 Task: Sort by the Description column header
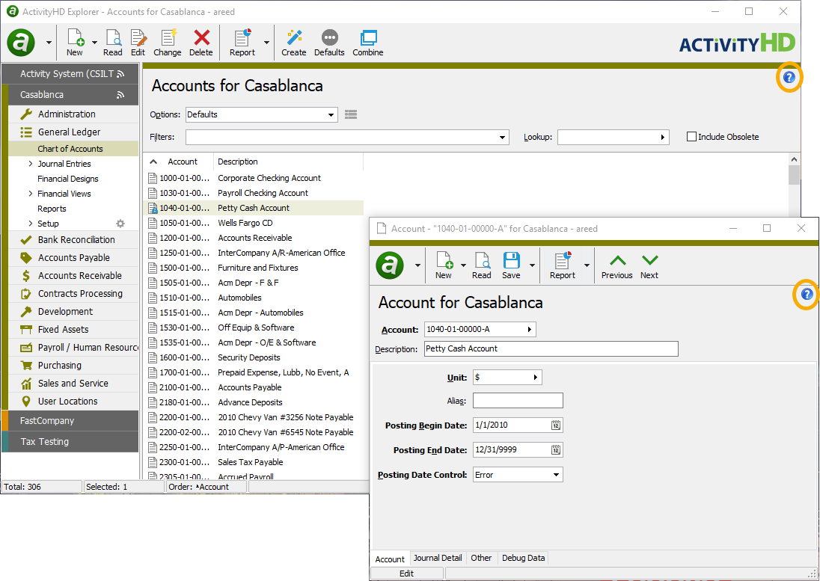(237, 162)
